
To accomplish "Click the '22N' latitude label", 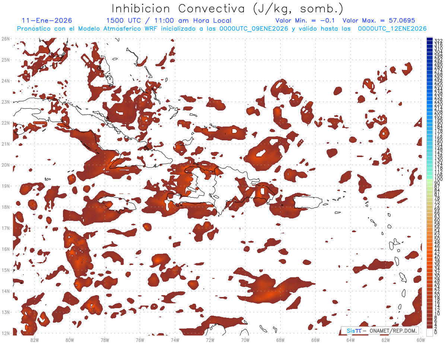I will [x=6, y=123].
